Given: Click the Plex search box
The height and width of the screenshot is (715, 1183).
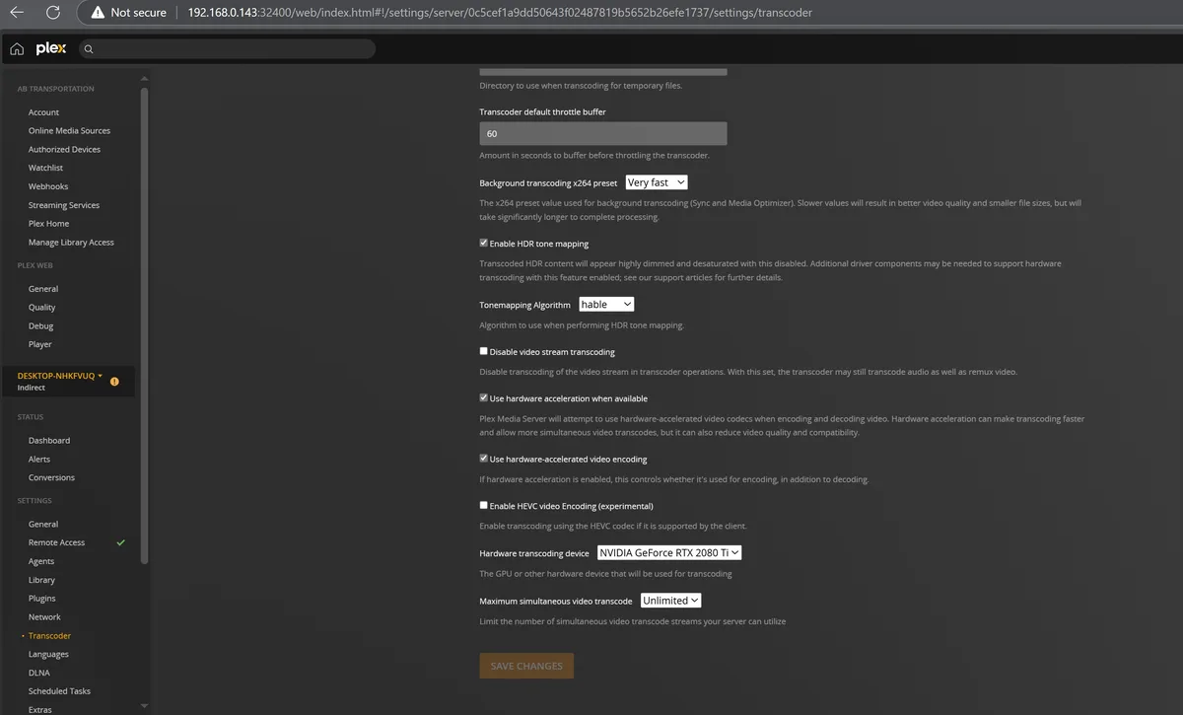Looking at the screenshot, I should coord(227,48).
